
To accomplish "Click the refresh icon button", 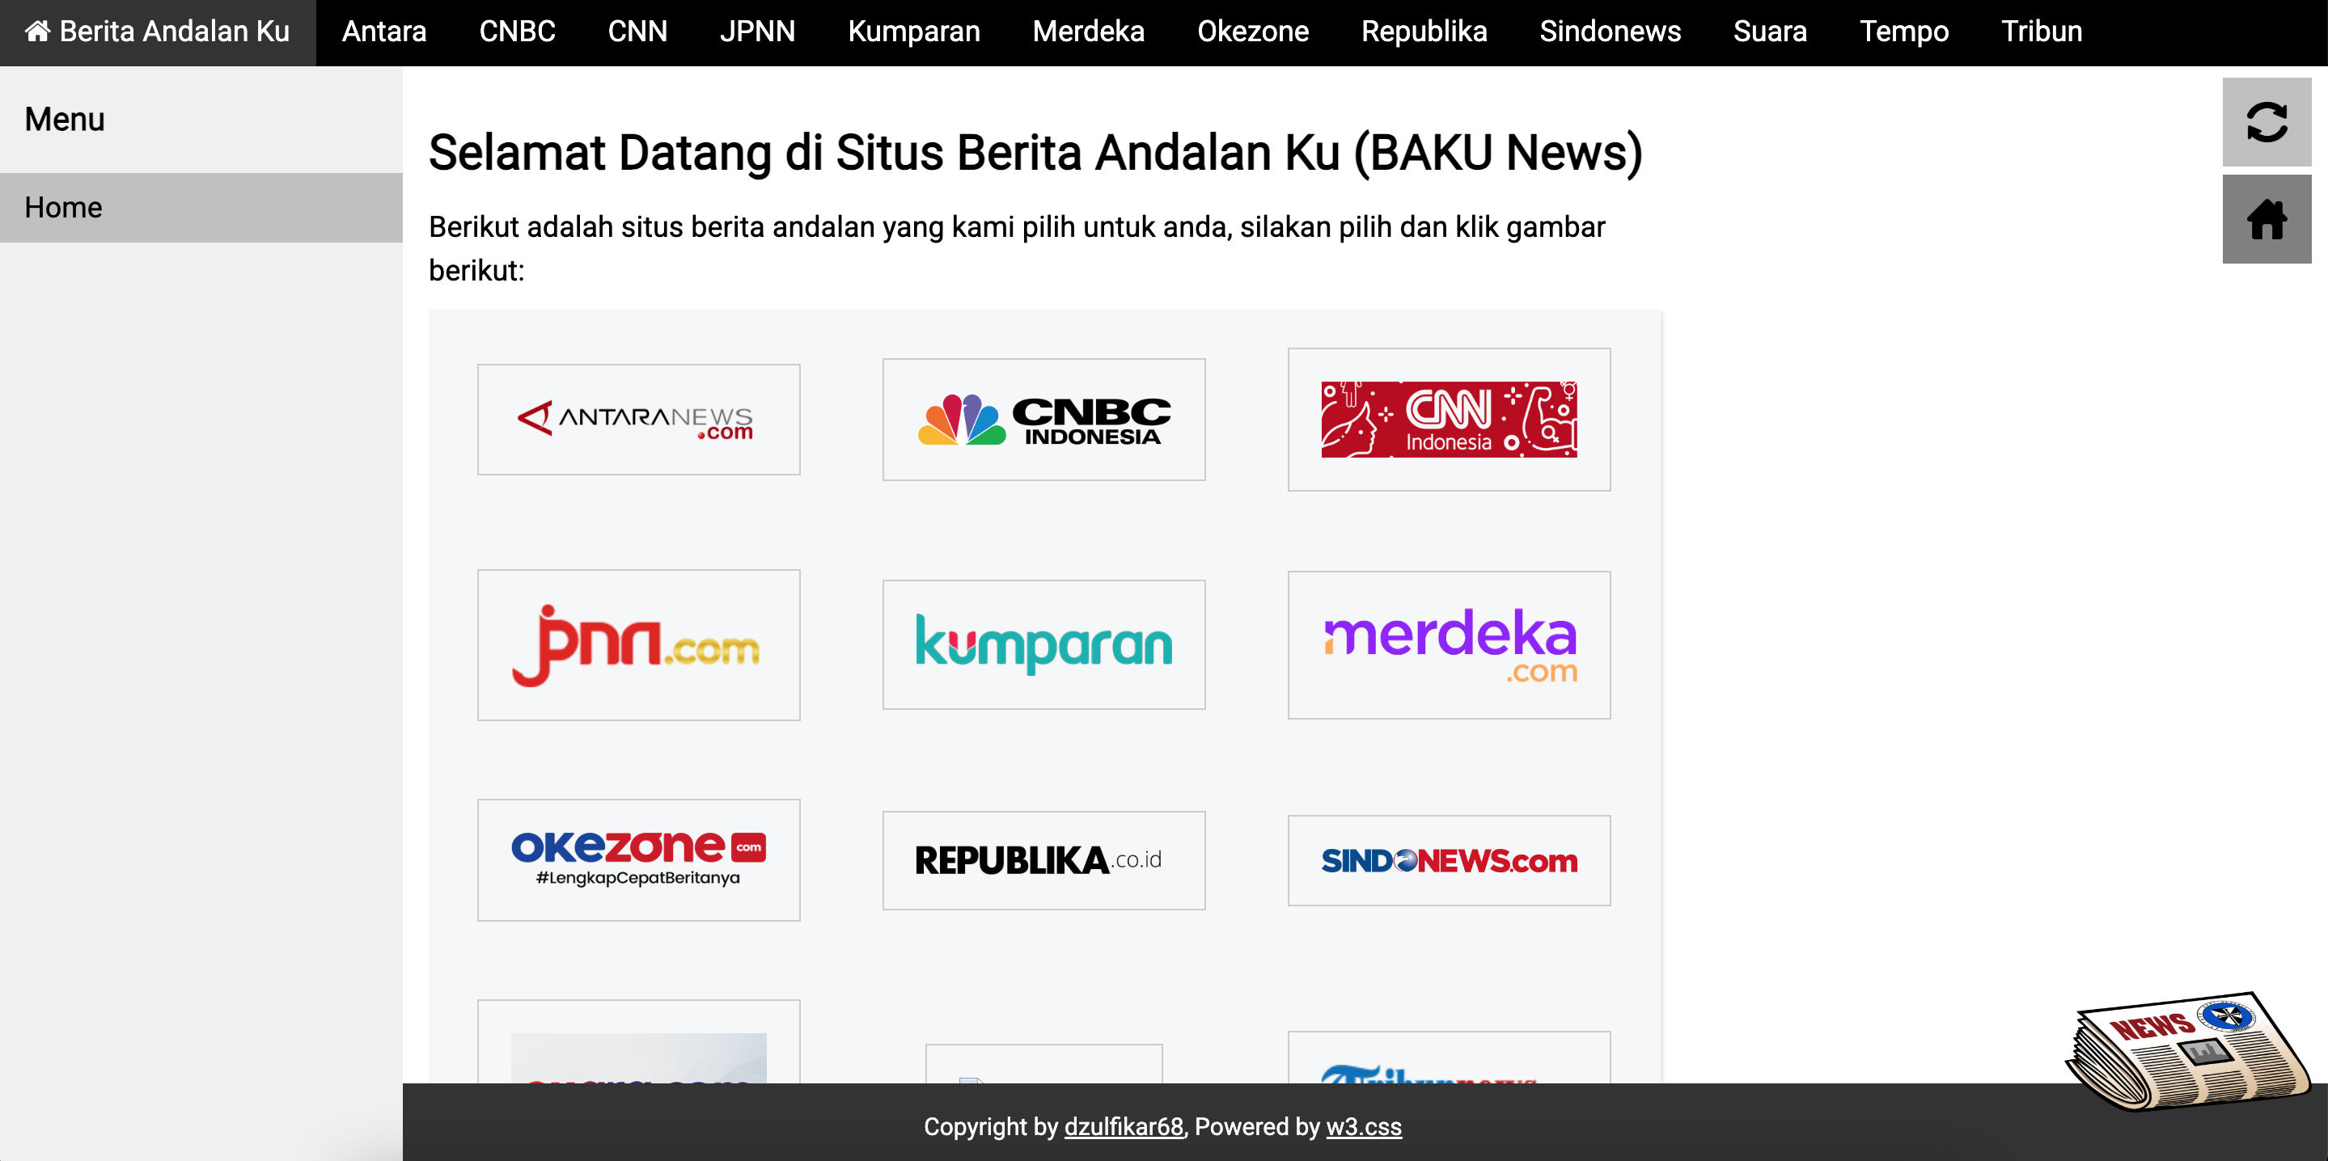I will coord(2266,122).
